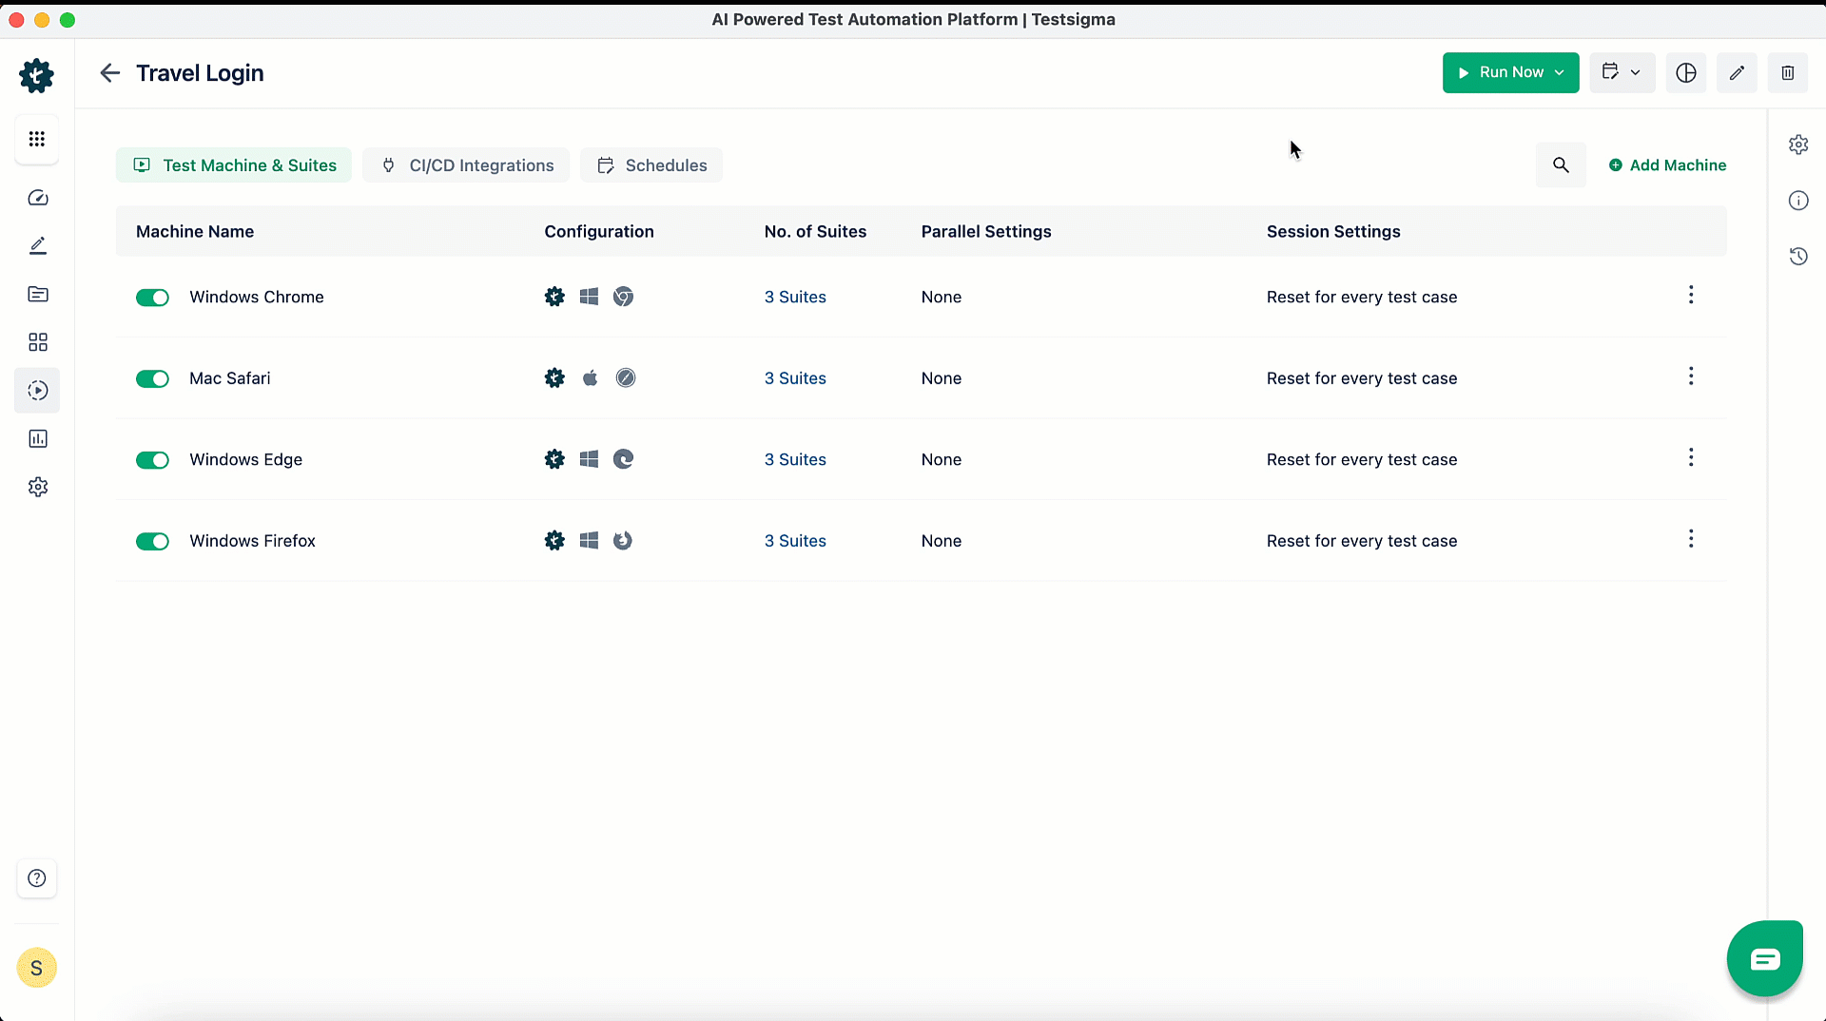
Task: Open the Help question mark icon
Action: pos(37,878)
